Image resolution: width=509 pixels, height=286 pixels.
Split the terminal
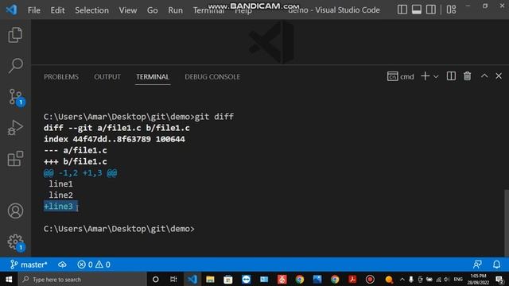pyautogui.click(x=451, y=76)
